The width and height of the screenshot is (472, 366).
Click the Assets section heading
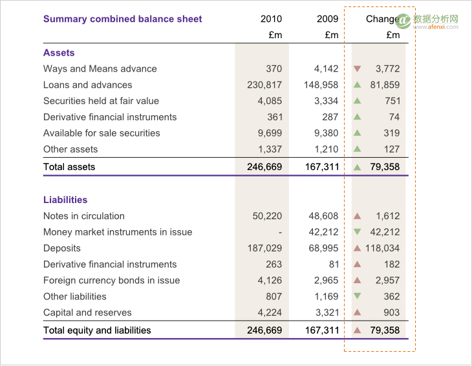coord(59,52)
